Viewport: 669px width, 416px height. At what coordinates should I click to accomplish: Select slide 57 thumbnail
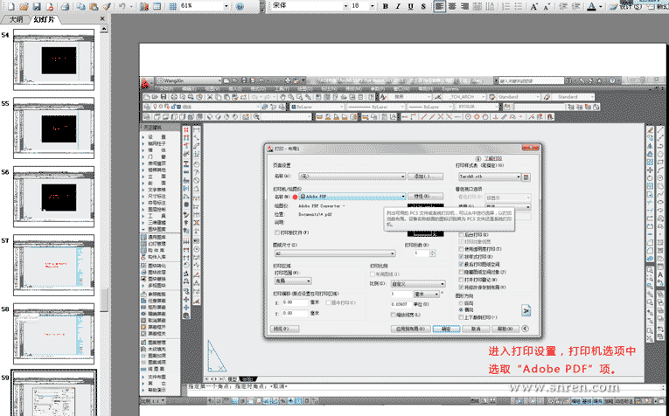tap(53, 265)
